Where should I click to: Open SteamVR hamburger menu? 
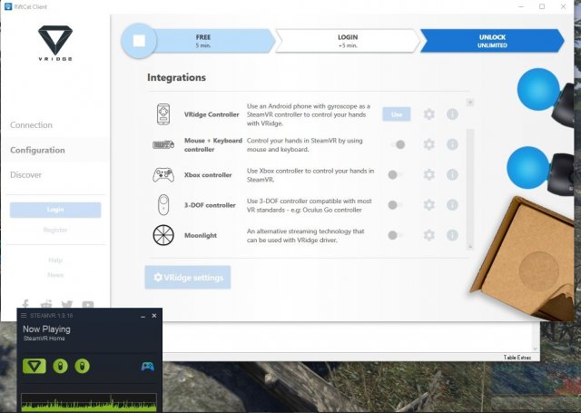[24, 316]
